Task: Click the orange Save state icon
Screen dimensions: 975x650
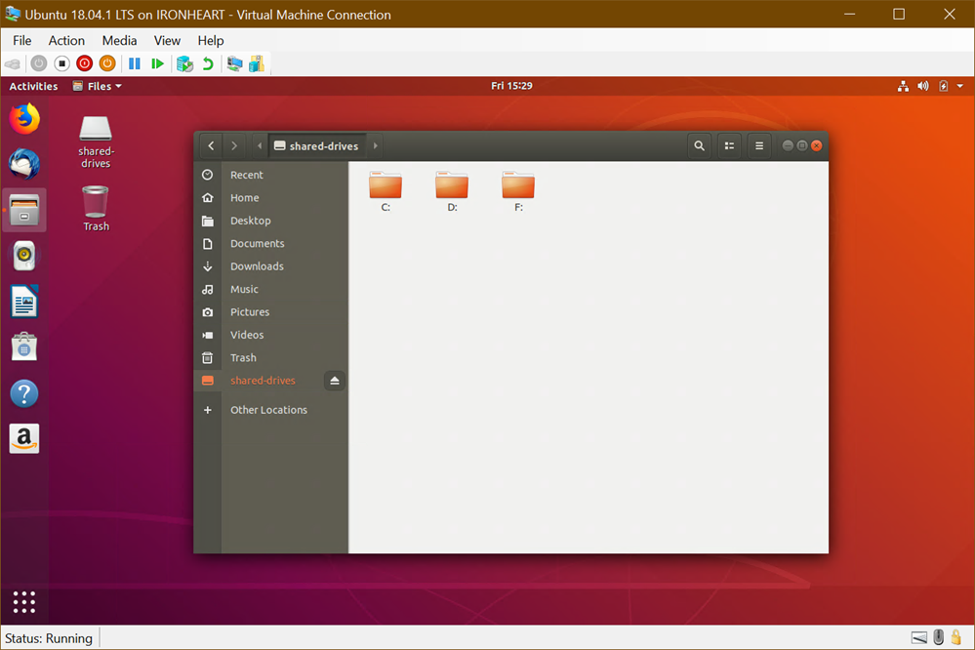Action: pyautogui.click(x=107, y=63)
